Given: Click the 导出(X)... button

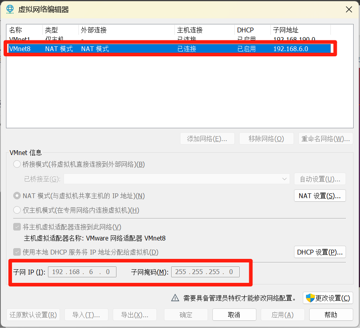Looking at the screenshot, I should coord(134,315).
